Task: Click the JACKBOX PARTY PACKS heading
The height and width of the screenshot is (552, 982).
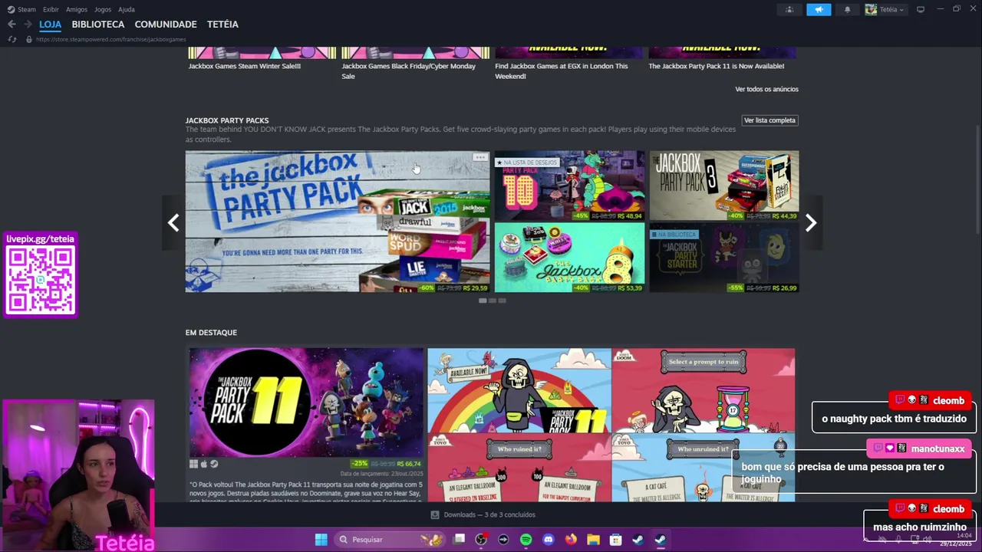Action: [227, 120]
